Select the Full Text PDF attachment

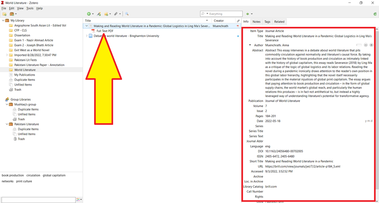pos(105,31)
